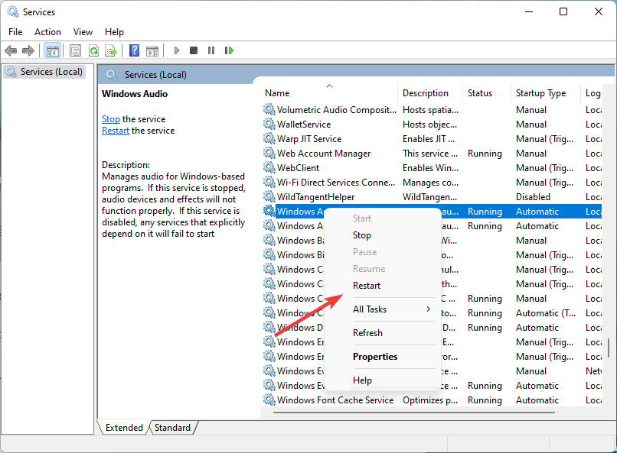Choose Restart in the context menu
Screen dimensions: 617x453
point(383,286)
